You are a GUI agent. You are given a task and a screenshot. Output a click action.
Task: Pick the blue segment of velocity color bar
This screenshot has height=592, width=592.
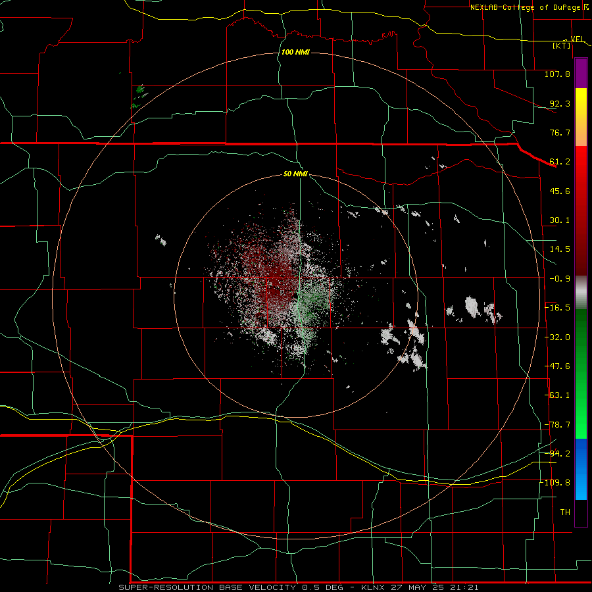point(581,469)
